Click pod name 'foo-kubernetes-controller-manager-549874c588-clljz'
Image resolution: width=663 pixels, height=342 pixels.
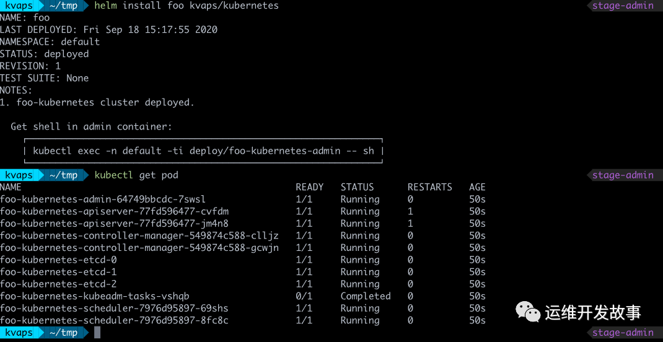(139, 235)
